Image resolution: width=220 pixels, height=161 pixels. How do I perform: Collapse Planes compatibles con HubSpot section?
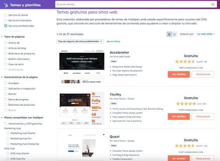(2, 118)
